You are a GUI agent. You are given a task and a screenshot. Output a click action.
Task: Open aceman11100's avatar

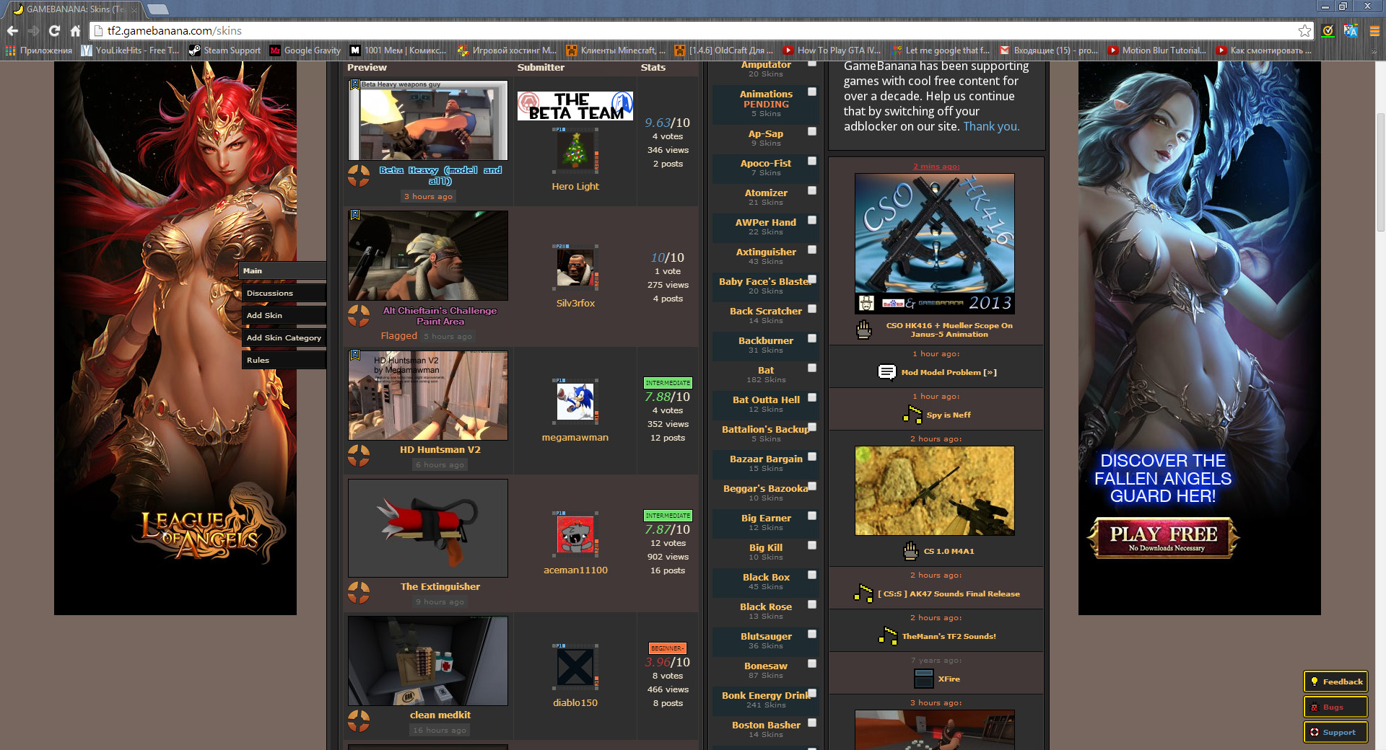575,534
